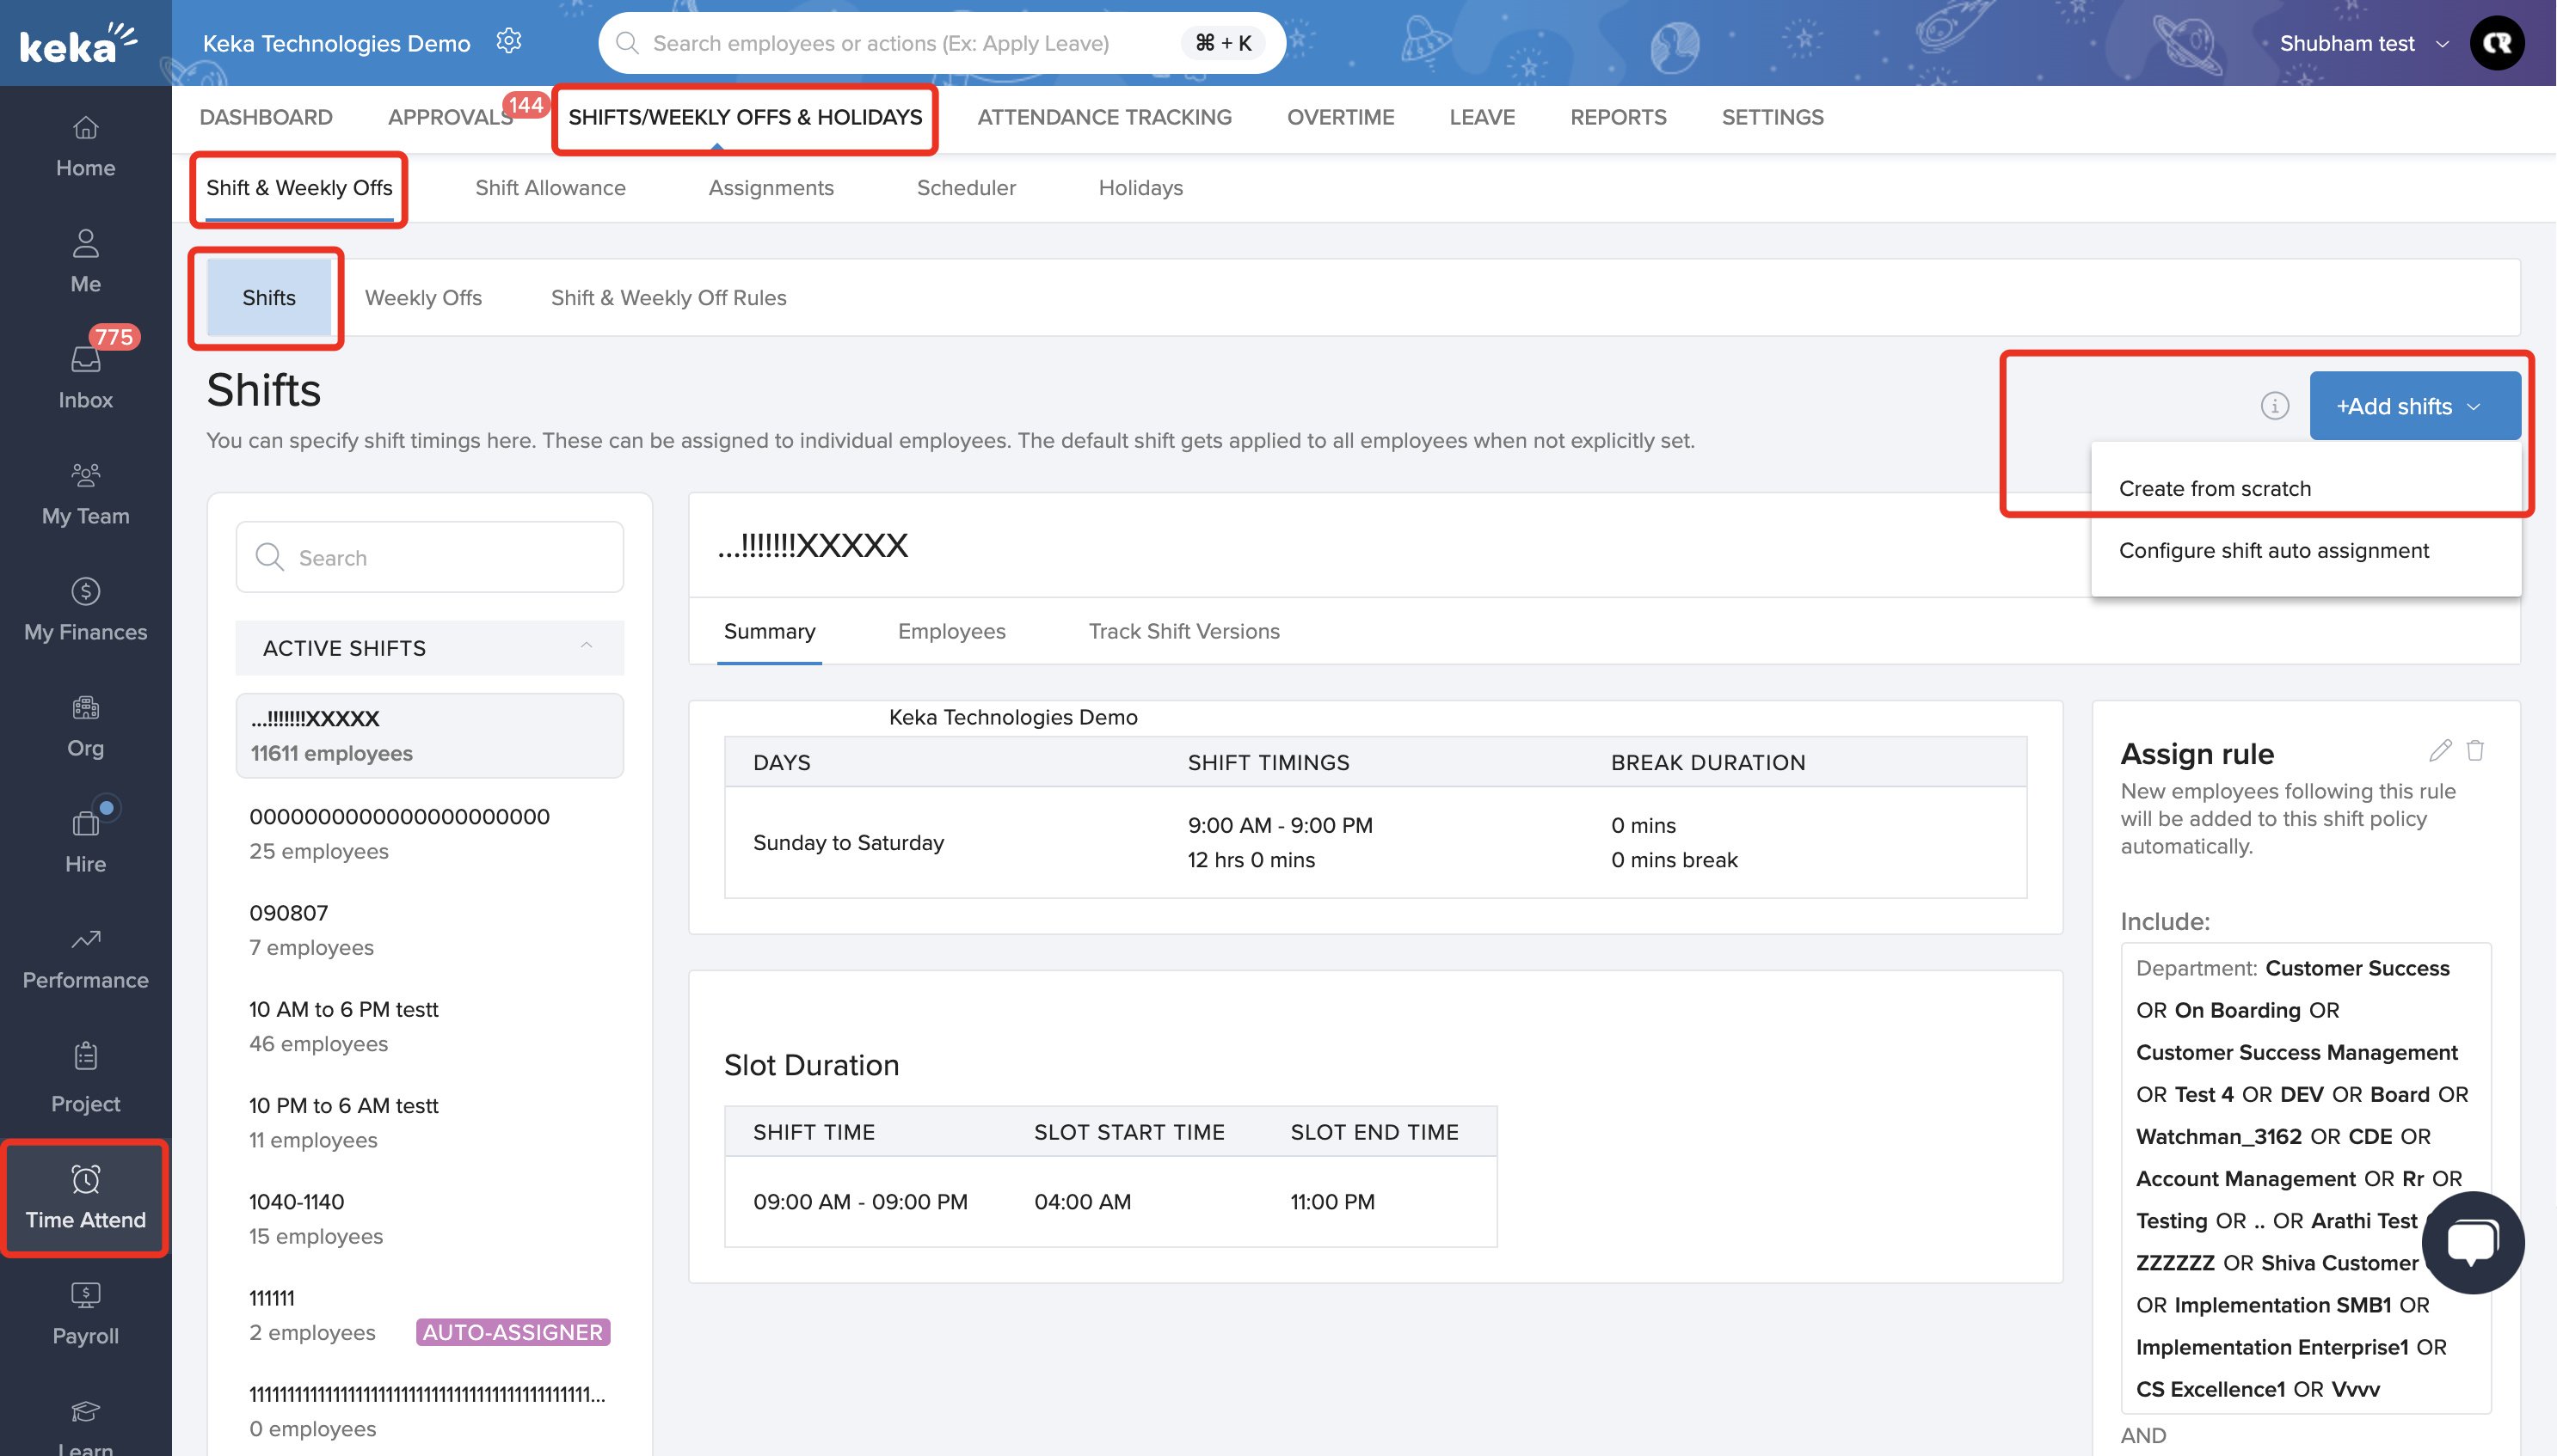
Task: Delete the Assign rule with trash icon
Action: pyautogui.click(x=2476, y=750)
